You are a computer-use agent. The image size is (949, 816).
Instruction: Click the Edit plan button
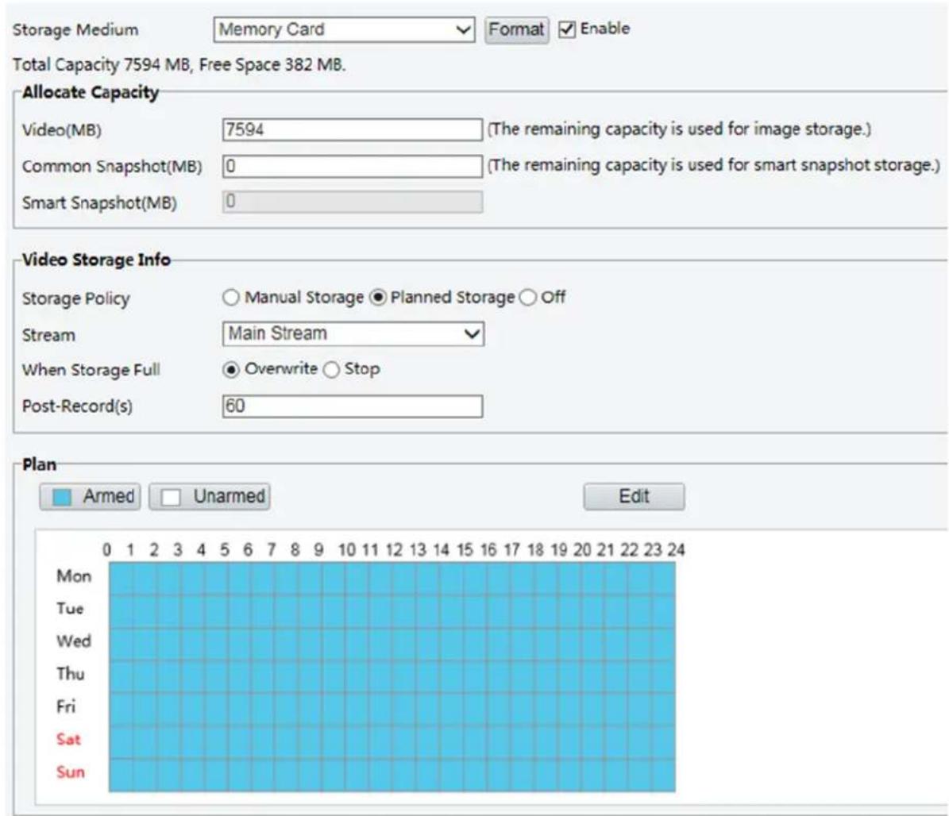pos(634,497)
